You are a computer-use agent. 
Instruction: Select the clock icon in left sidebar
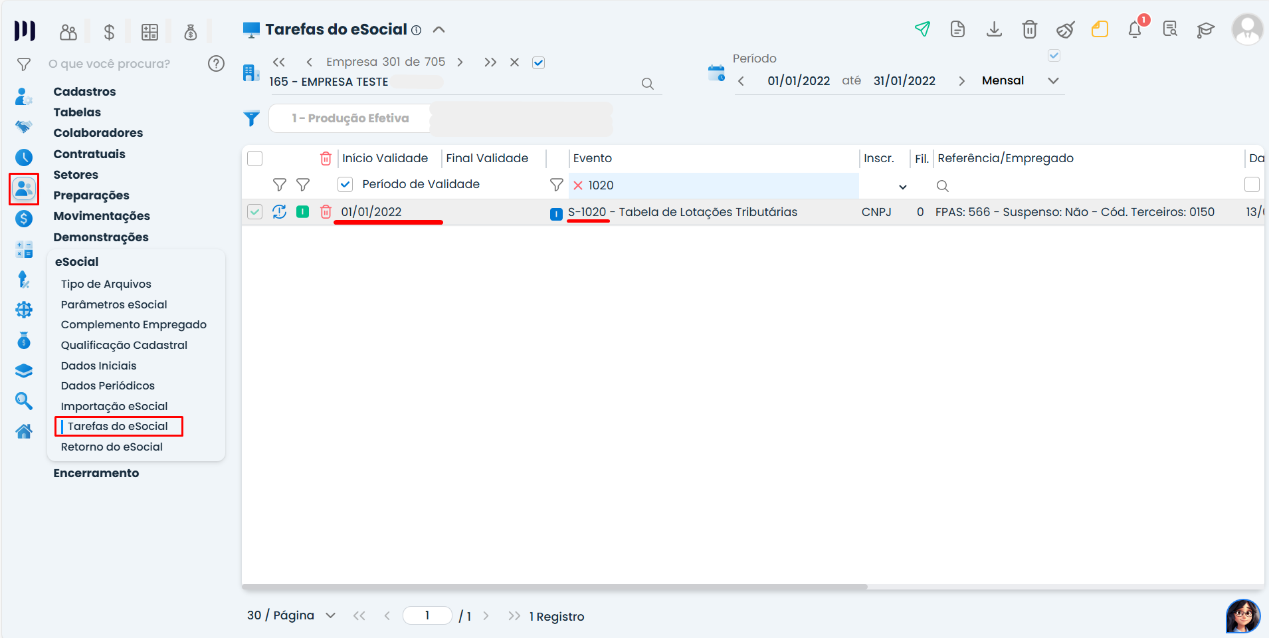point(24,157)
